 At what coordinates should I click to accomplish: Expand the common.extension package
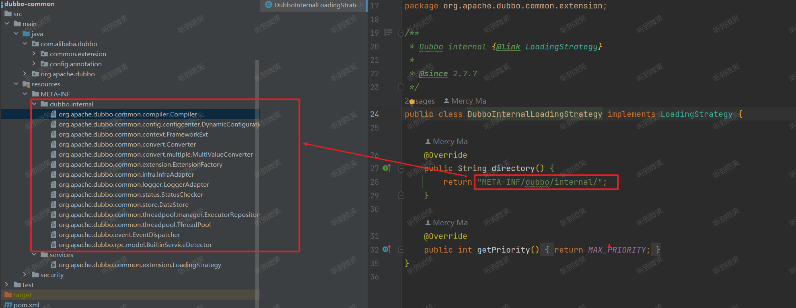(x=34, y=54)
